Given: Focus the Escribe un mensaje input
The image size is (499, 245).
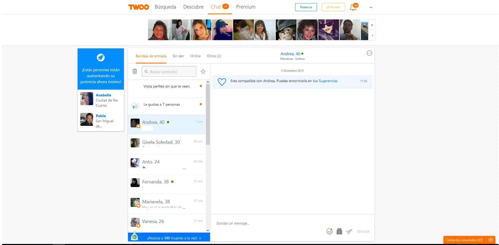Looking at the screenshot, I should tap(270, 223).
